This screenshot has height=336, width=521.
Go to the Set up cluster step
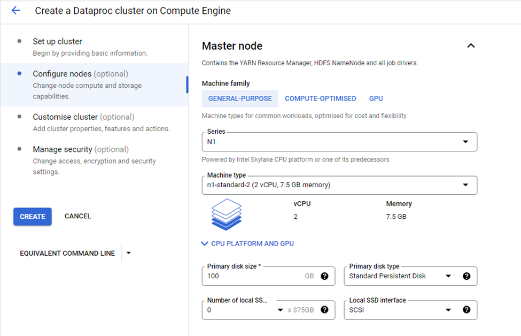pyautogui.click(x=95, y=47)
